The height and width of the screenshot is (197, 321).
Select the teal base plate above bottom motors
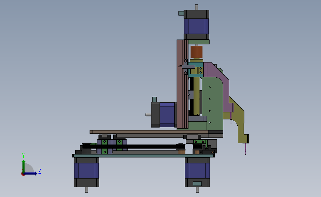[143, 156]
